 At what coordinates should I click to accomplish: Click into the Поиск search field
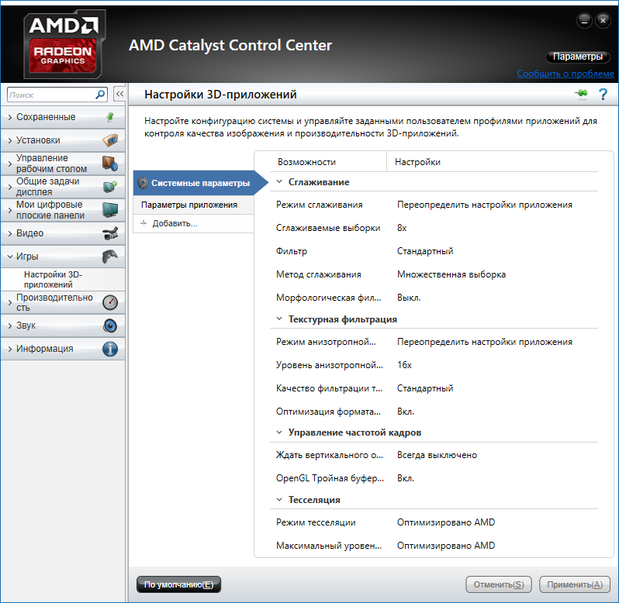coord(51,95)
